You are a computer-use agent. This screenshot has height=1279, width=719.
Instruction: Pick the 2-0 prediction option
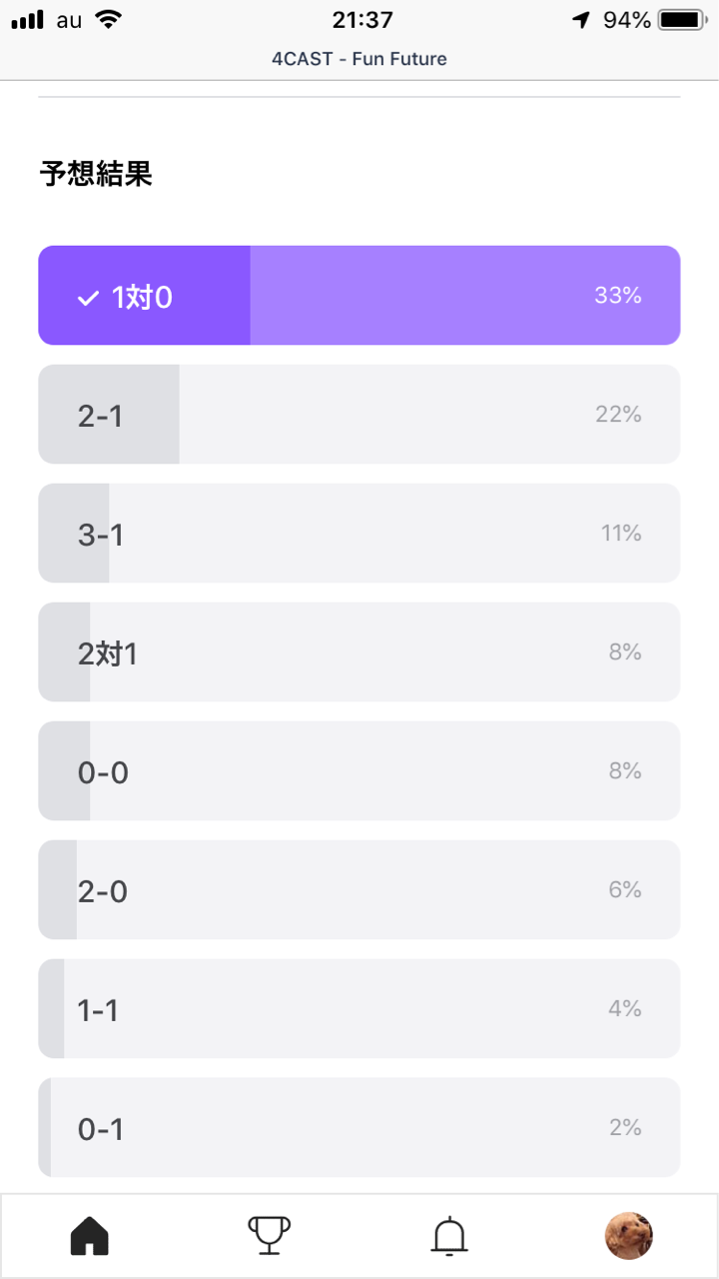(x=359, y=890)
